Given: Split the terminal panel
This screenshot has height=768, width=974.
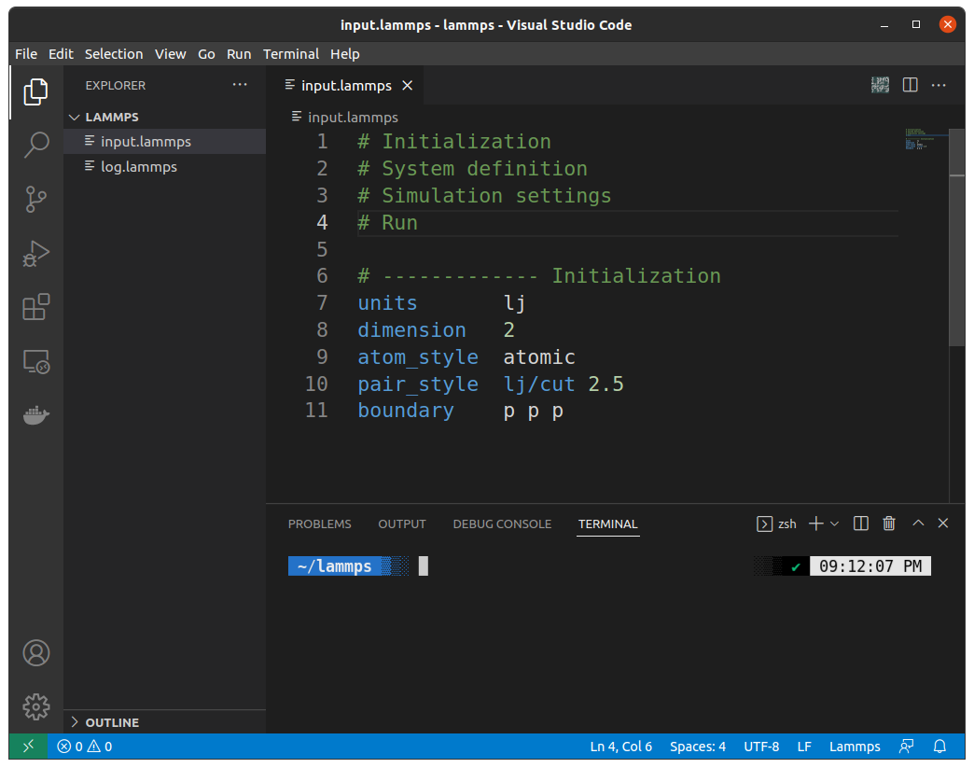Looking at the screenshot, I should [861, 524].
